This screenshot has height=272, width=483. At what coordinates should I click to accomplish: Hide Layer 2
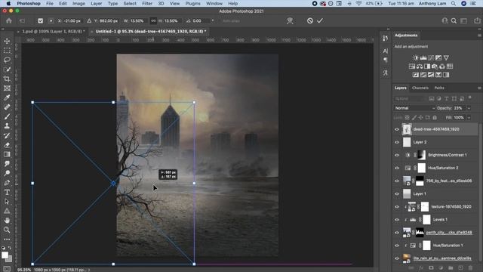(x=397, y=143)
